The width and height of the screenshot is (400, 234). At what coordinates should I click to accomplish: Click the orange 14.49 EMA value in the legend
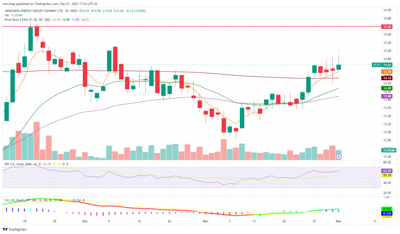tap(56, 19)
